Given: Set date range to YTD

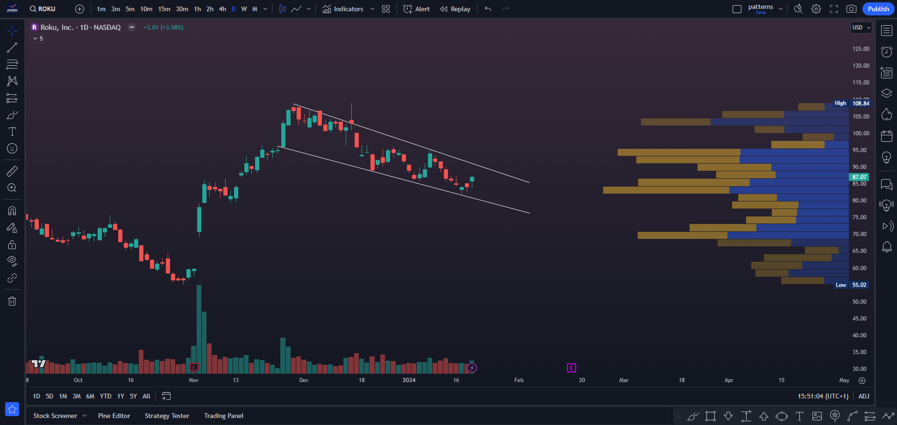Looking at the screenshot, I should point(106,396).
